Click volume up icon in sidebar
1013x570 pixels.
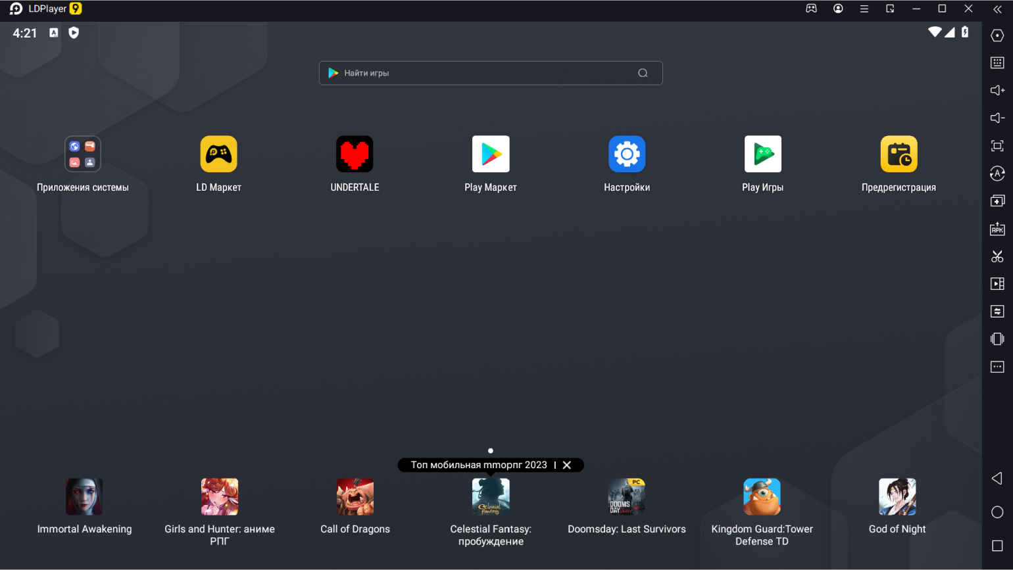click(x=997, y=91)
